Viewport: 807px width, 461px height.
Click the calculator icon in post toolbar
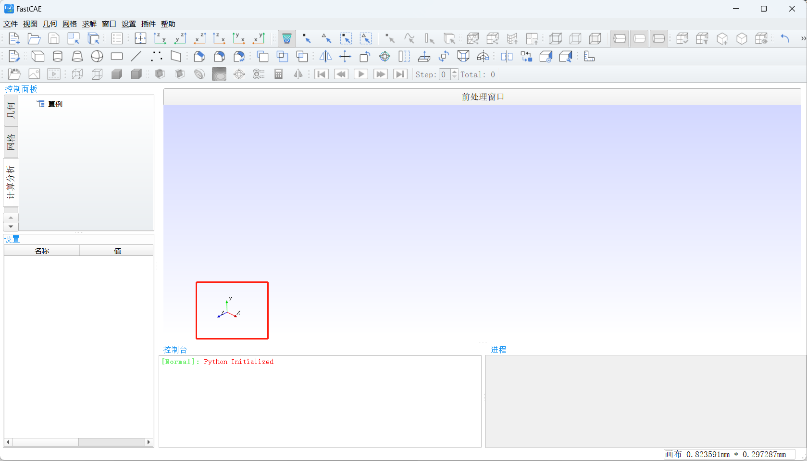pyautogui.click(x=278, y=74)
